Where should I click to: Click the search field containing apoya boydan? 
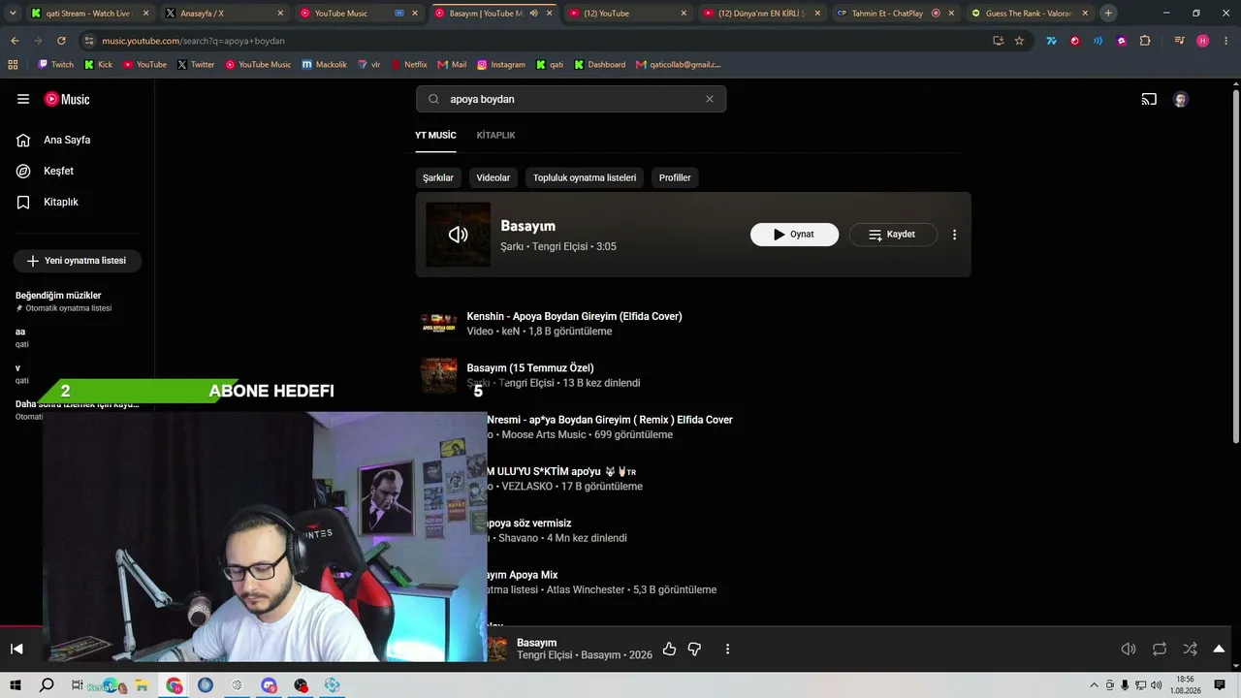(x=571, y=99)
